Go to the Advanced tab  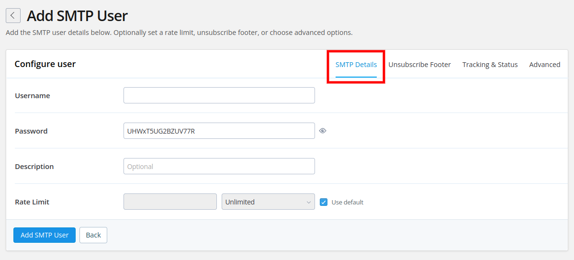click(x=545, y=65)
